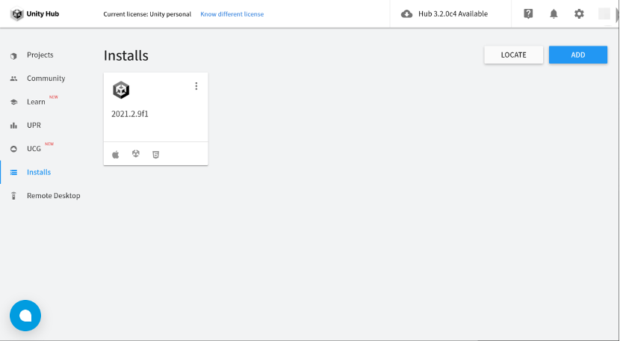620x341 pixels.
Task: Click the Apple platform module icon
Action: click(116, 154)
